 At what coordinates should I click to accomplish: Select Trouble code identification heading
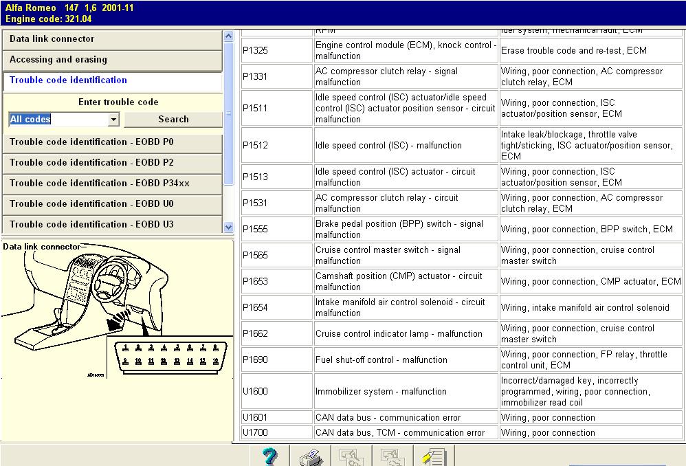[113, 80]
